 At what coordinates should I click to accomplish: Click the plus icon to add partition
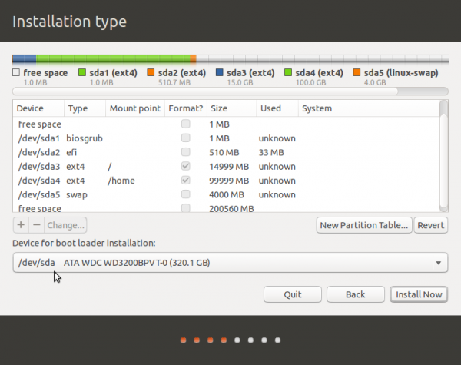pos(20,225)
